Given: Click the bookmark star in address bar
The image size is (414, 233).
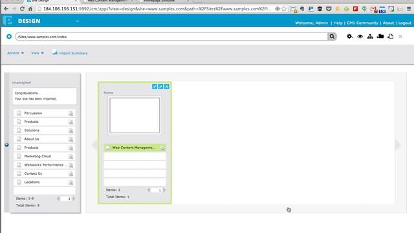Looking at the screenshot, I should (x=284, y=8).
